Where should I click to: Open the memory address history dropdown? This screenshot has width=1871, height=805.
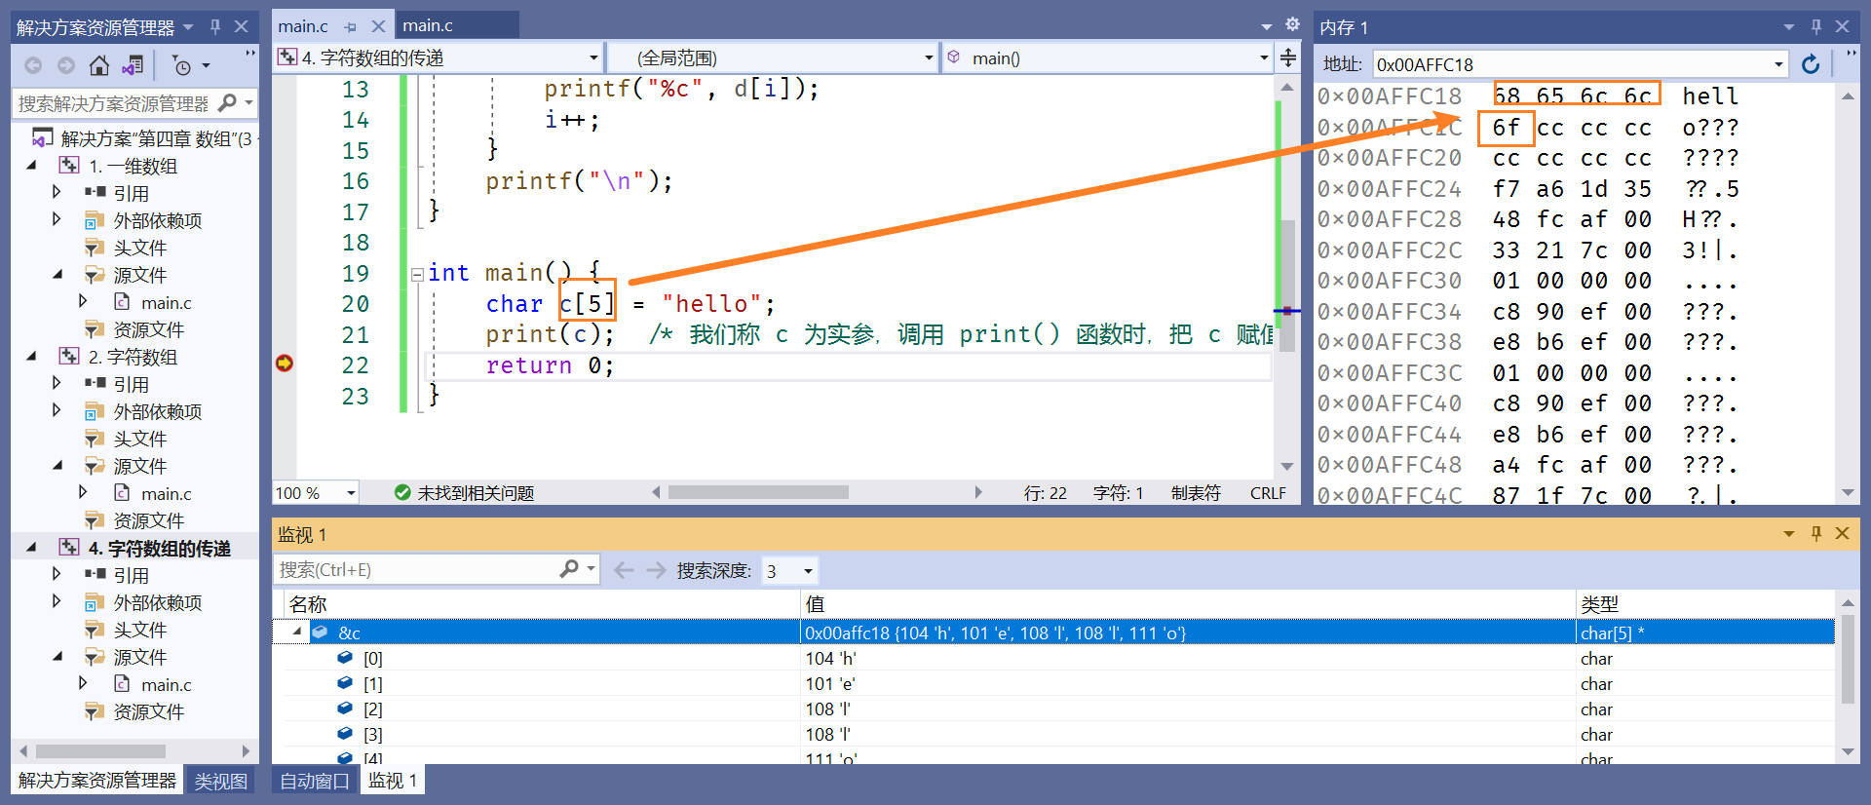(x=1778, y=64)
